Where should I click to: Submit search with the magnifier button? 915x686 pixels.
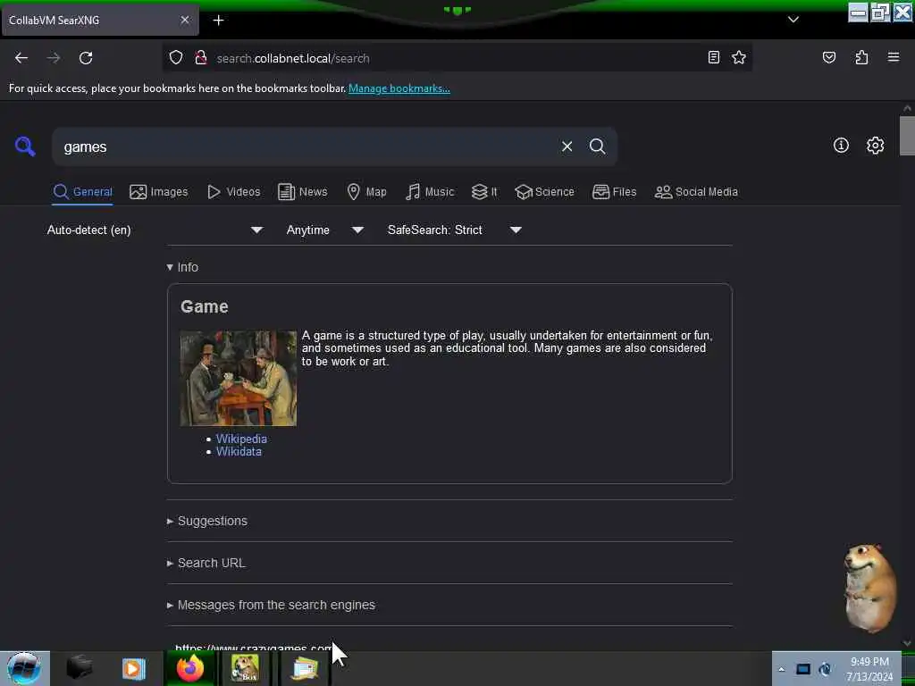pos(597,146)
